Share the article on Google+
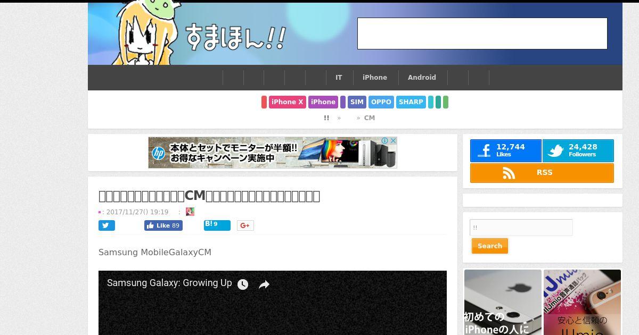This screenshot has width=639, height=335. tap(245, 225)
